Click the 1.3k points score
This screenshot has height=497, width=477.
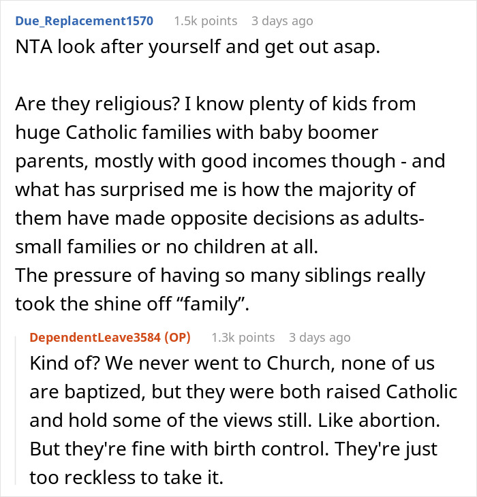tap(243, 337)
